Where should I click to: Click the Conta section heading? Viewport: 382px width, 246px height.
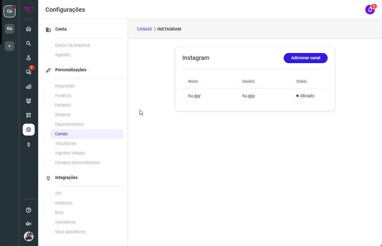(x=61, y=29)
